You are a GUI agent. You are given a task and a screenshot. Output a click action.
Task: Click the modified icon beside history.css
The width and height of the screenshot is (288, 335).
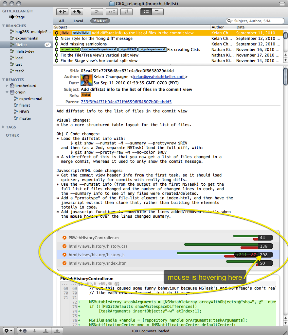tap(64, 246)
